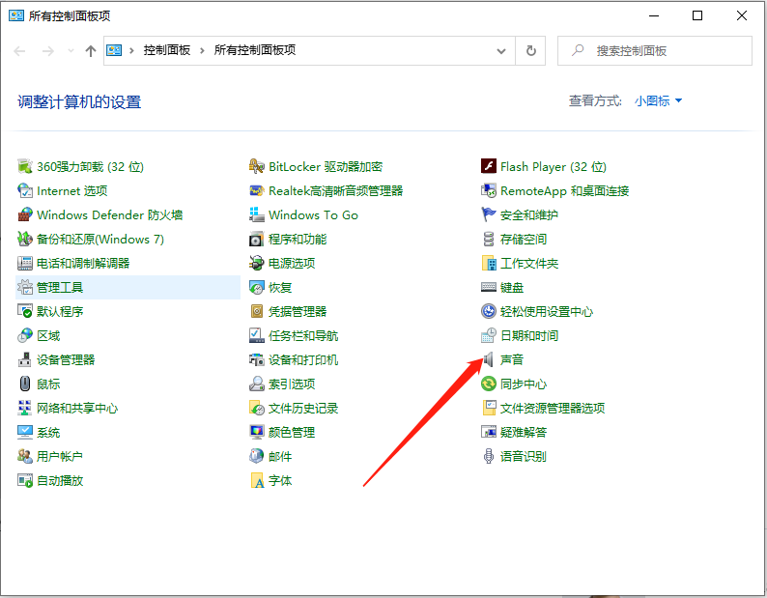Open the 管理工具 link
The width and height of the screenshot is (767, 598).
click(60, 287)
